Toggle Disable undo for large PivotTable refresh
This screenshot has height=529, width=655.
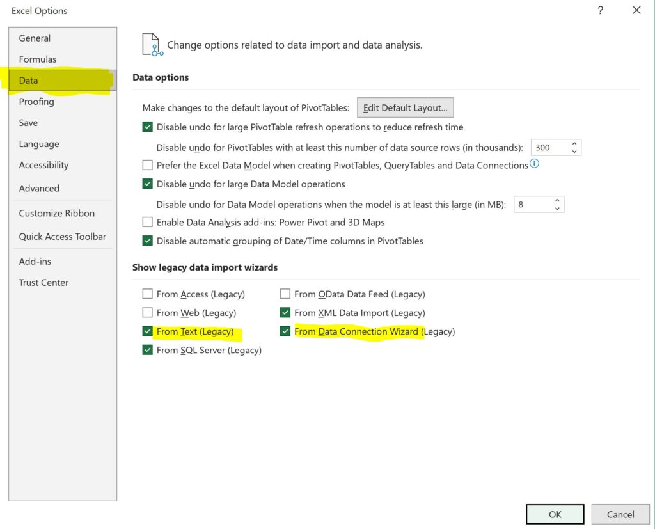tap(148, 127)
